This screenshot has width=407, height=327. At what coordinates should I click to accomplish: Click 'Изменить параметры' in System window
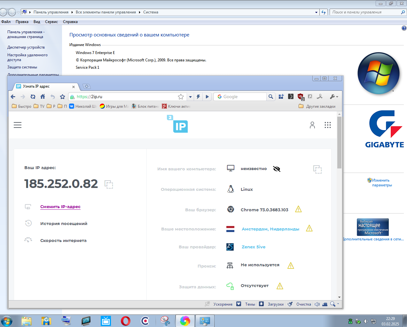coord(382,183)
